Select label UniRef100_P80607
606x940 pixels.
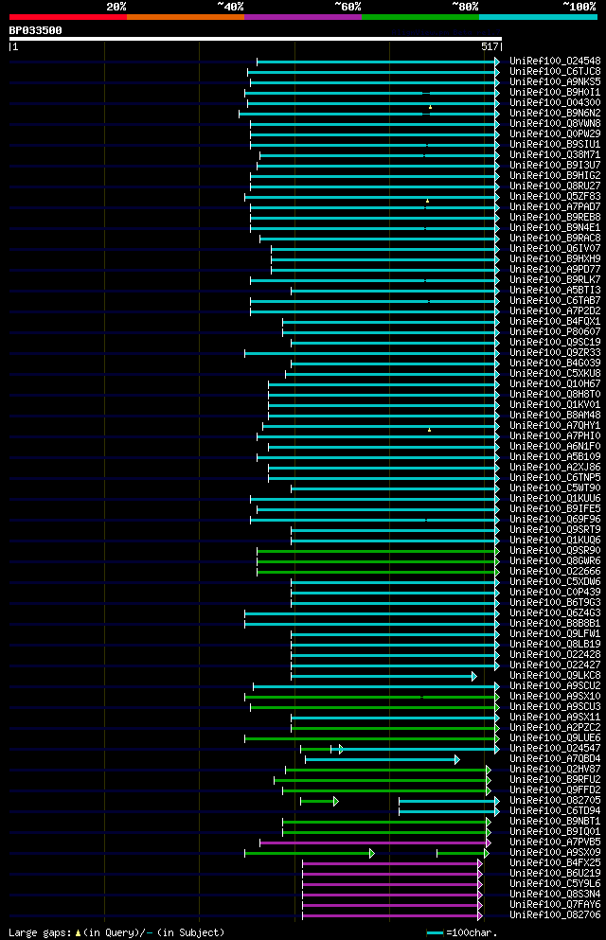coord(555,331)
